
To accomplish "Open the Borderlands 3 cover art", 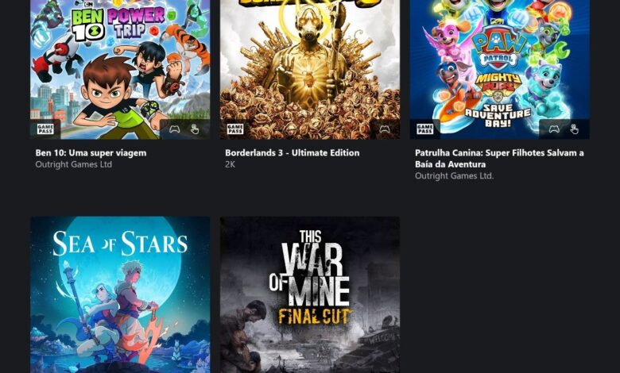I will click(310, 70).
